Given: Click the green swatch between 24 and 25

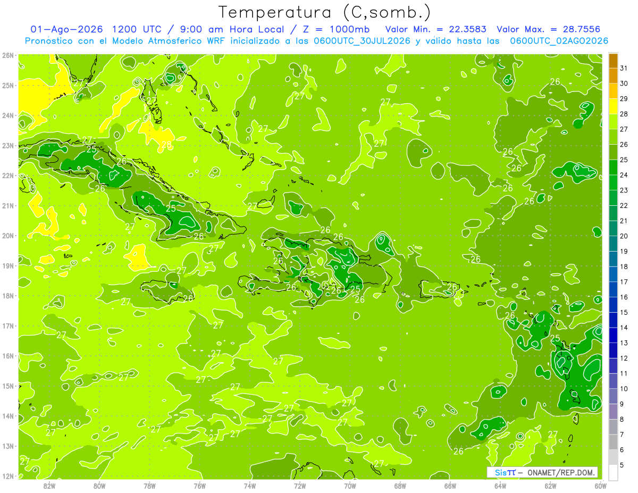Looking at the screenshot, I should [x=613, y=168].
